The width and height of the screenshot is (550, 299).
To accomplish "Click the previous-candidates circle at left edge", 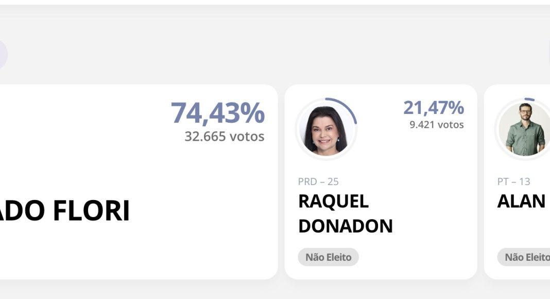I will tap(3, 54).
